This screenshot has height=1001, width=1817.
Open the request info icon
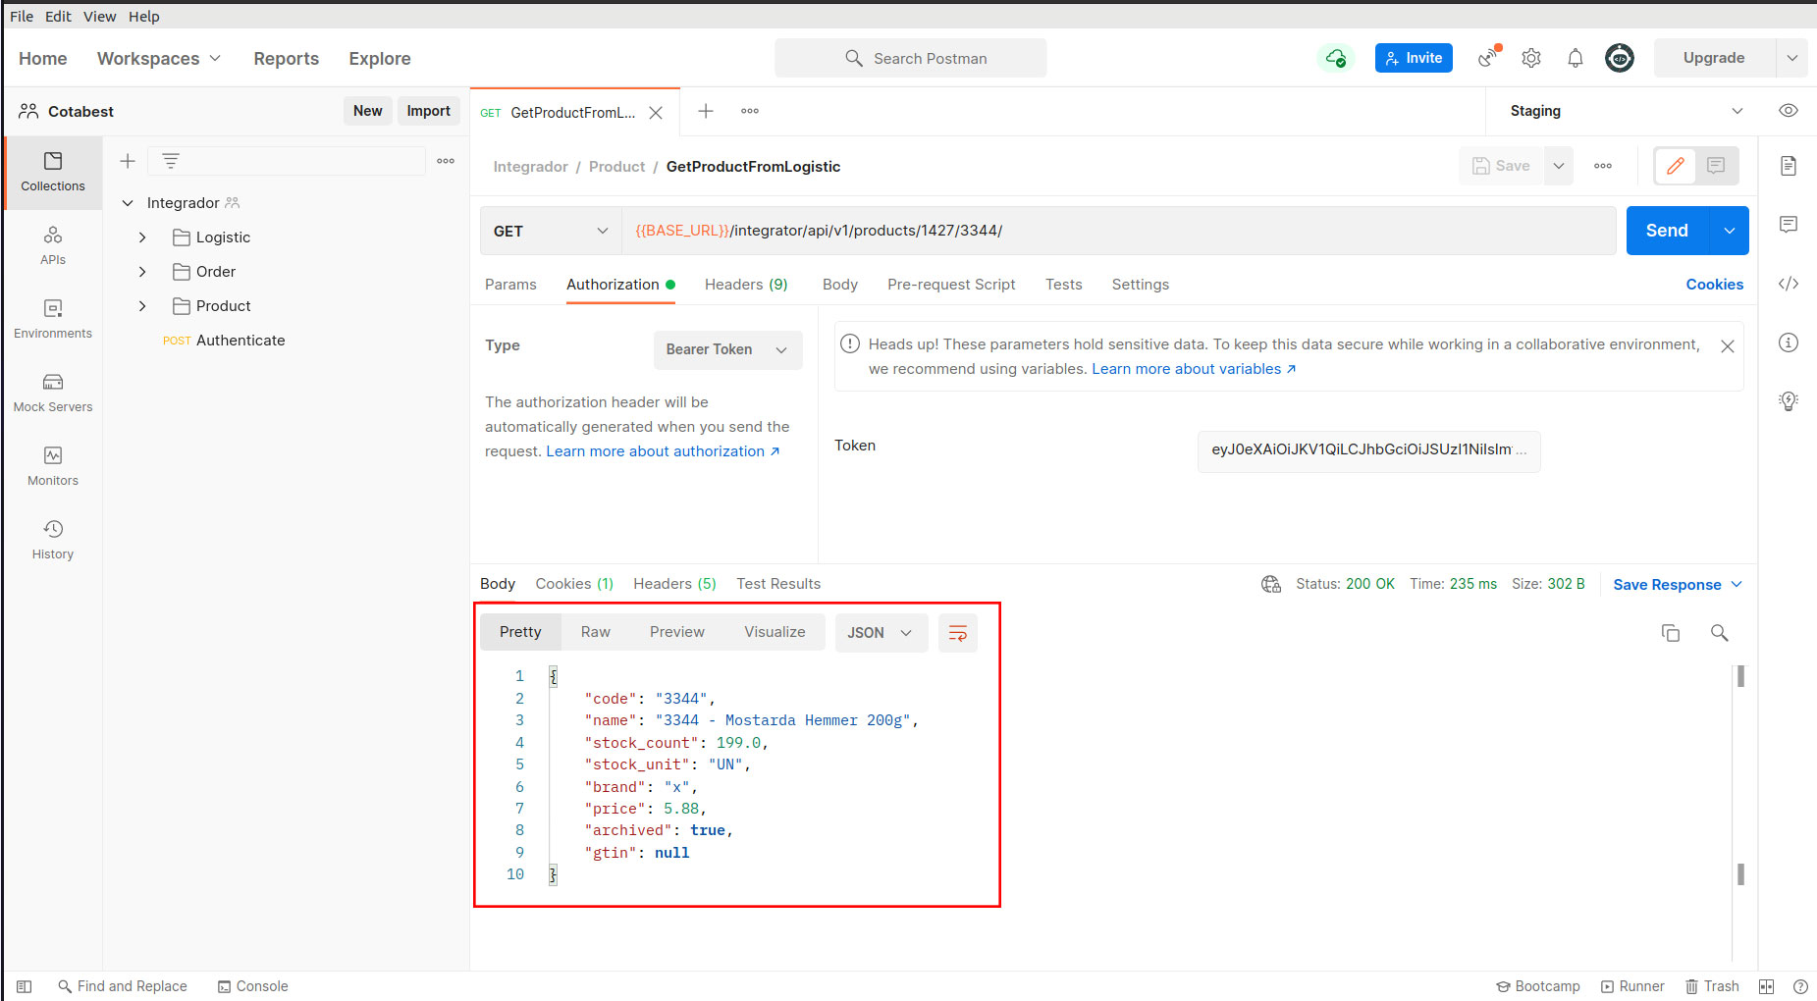1789,342
